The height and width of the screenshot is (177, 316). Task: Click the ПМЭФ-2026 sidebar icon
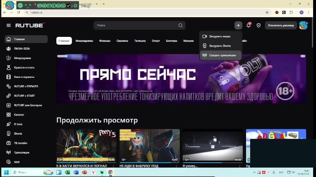[9, 49]
